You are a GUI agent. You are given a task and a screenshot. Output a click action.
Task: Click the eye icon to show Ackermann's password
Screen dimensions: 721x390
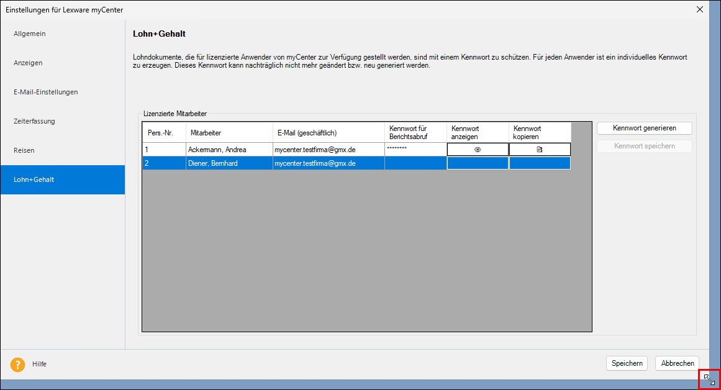tap(478, 150)
